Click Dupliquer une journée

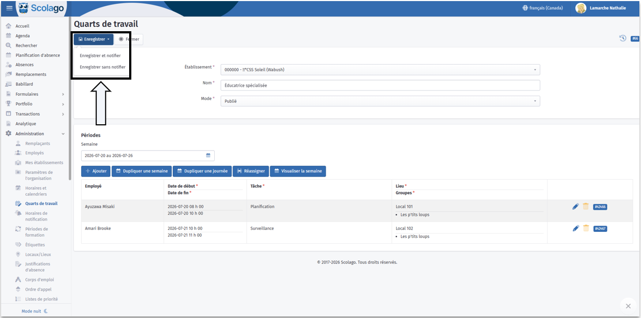202,171
